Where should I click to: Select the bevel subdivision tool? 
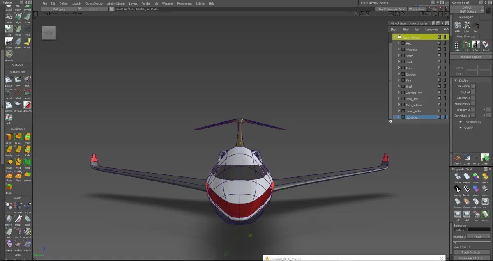point(9,188)
